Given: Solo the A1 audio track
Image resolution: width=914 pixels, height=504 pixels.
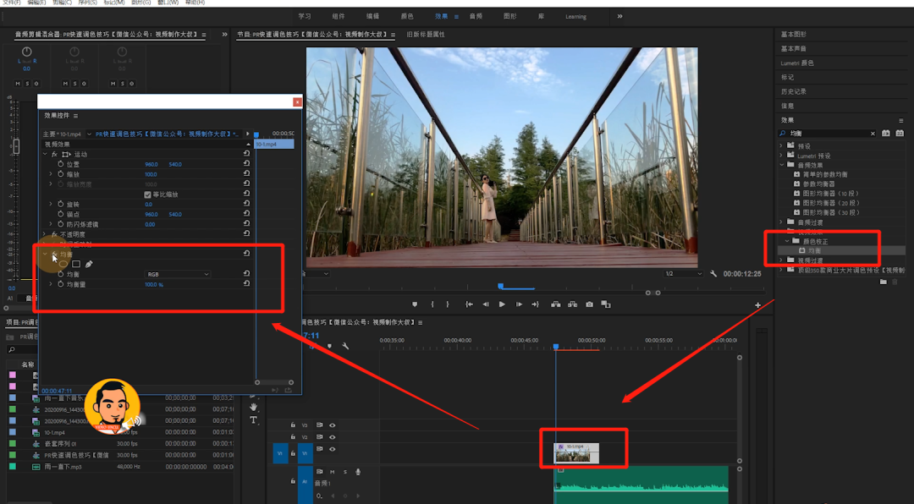Looking at the screenshot, I should [x=344, y=472].
